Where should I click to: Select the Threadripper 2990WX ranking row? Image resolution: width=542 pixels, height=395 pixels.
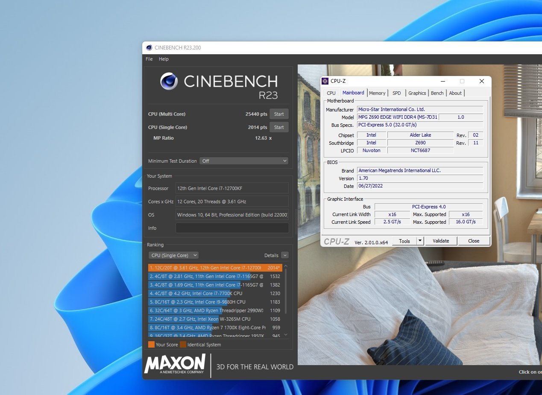(x=215, y=310)
